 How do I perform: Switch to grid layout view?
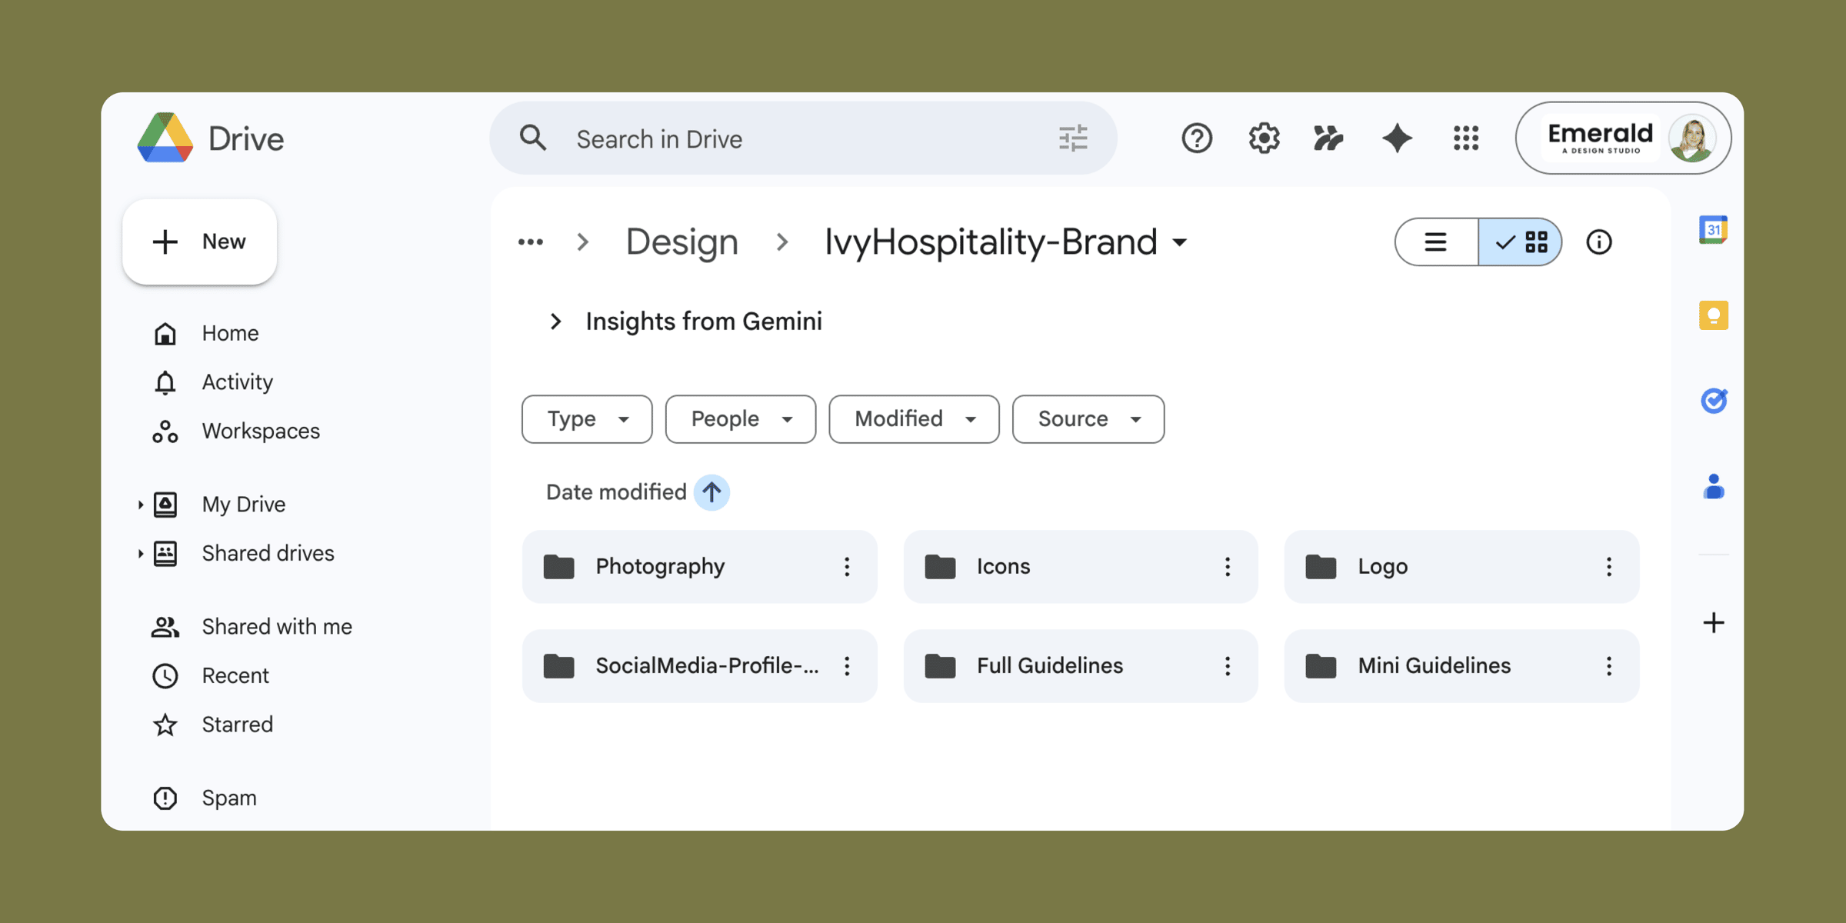coord(1521,242)
